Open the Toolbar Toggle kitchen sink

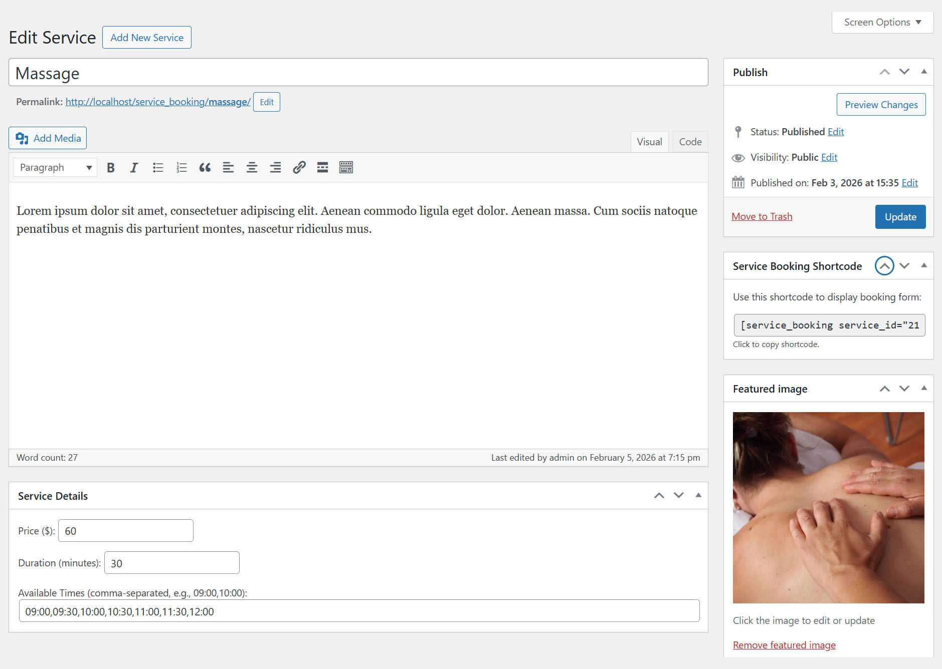(x=346, y=167)
